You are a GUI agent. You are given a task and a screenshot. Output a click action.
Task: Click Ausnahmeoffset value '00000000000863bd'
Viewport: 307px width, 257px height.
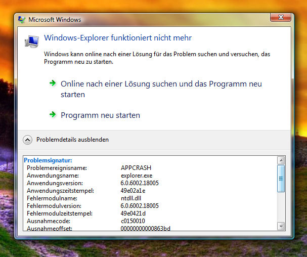[x=146, y=228]
